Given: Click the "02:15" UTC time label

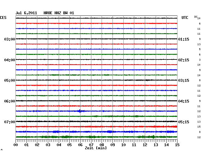Looking at the screenshot, I should click(184, 60).
